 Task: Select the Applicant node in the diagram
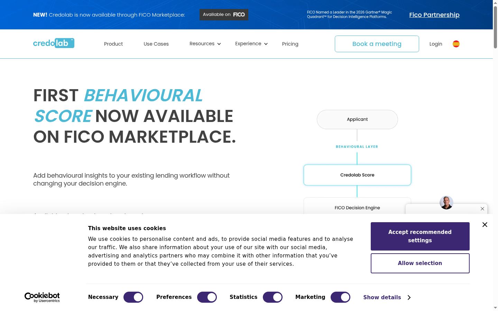(357, 120)
